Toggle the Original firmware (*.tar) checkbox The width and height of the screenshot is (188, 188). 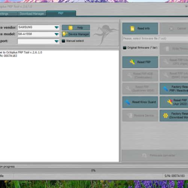click(x=124, y=48)
